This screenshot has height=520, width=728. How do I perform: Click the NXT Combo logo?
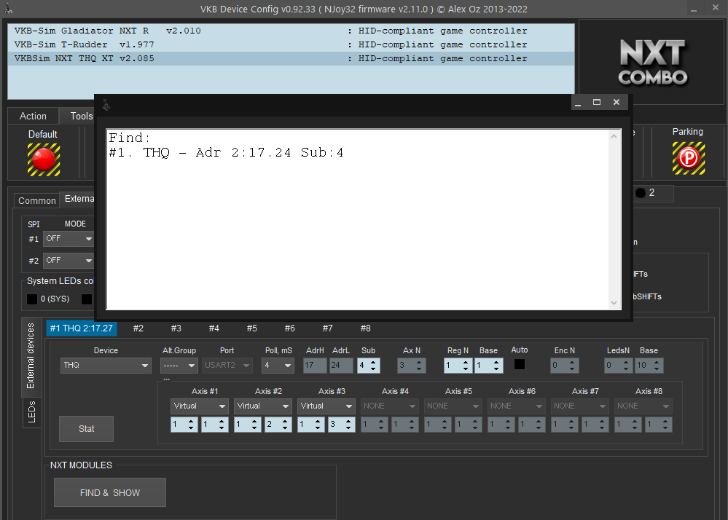coord(653,63)
